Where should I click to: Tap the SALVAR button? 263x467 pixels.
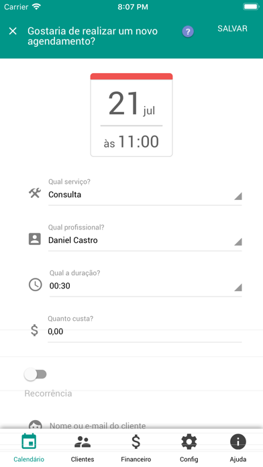click(232, 29)
